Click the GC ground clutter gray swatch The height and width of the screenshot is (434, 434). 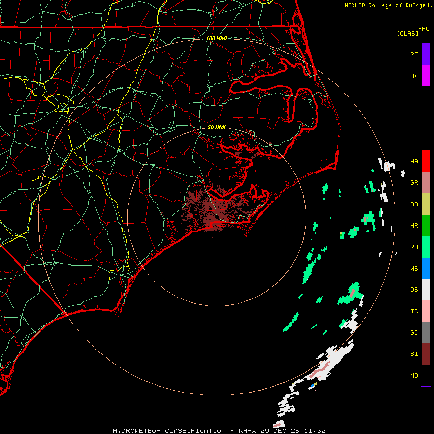point(426,332)
